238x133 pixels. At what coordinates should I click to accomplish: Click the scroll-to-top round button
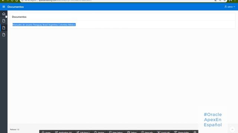click(232, 129)
